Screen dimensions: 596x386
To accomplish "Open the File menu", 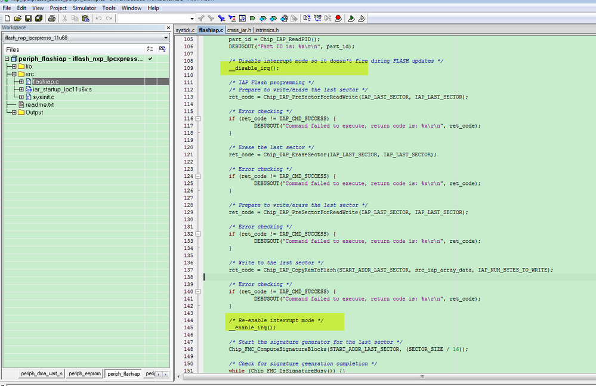I will click(x=7, y=8).
